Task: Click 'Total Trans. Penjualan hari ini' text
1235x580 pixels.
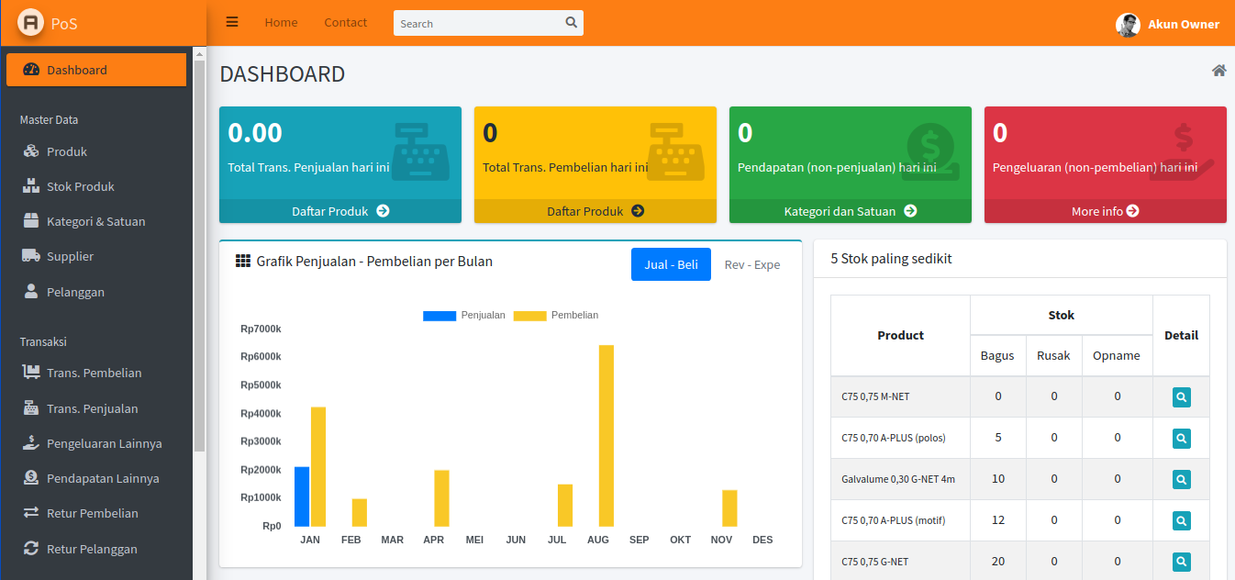Action: tap(309, 167)
